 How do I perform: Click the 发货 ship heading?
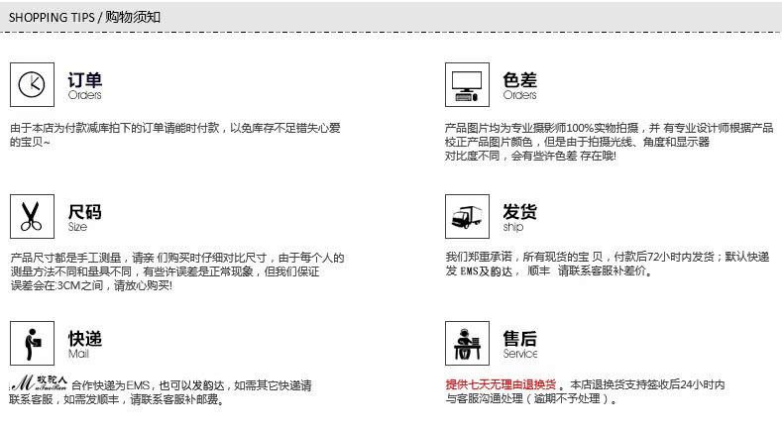[x=519, y=218]
